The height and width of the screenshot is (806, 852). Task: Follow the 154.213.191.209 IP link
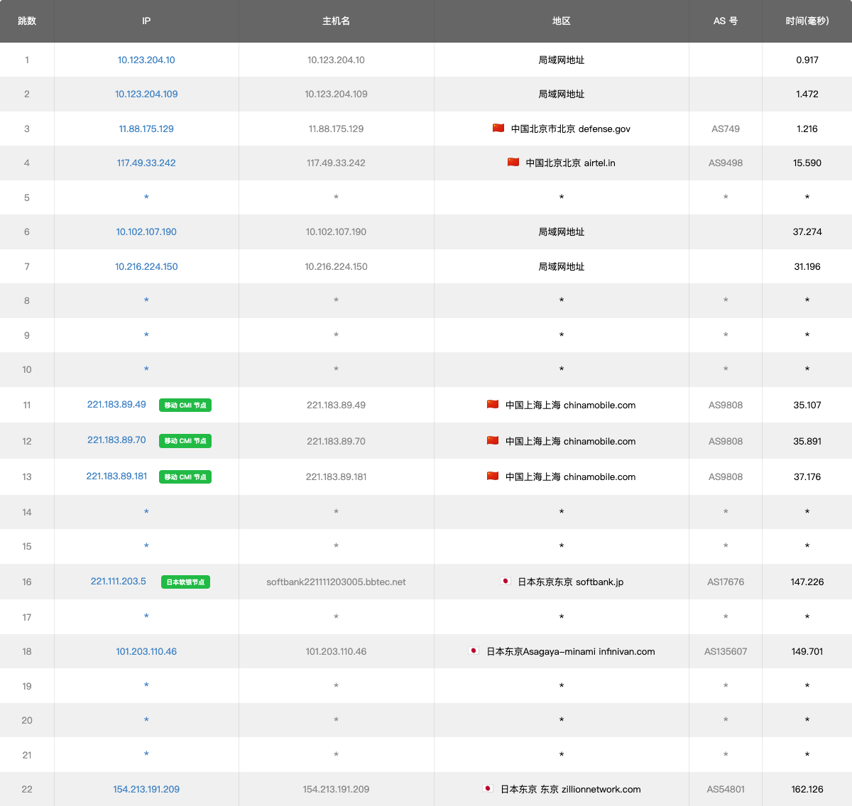click(x=146, y=789)
